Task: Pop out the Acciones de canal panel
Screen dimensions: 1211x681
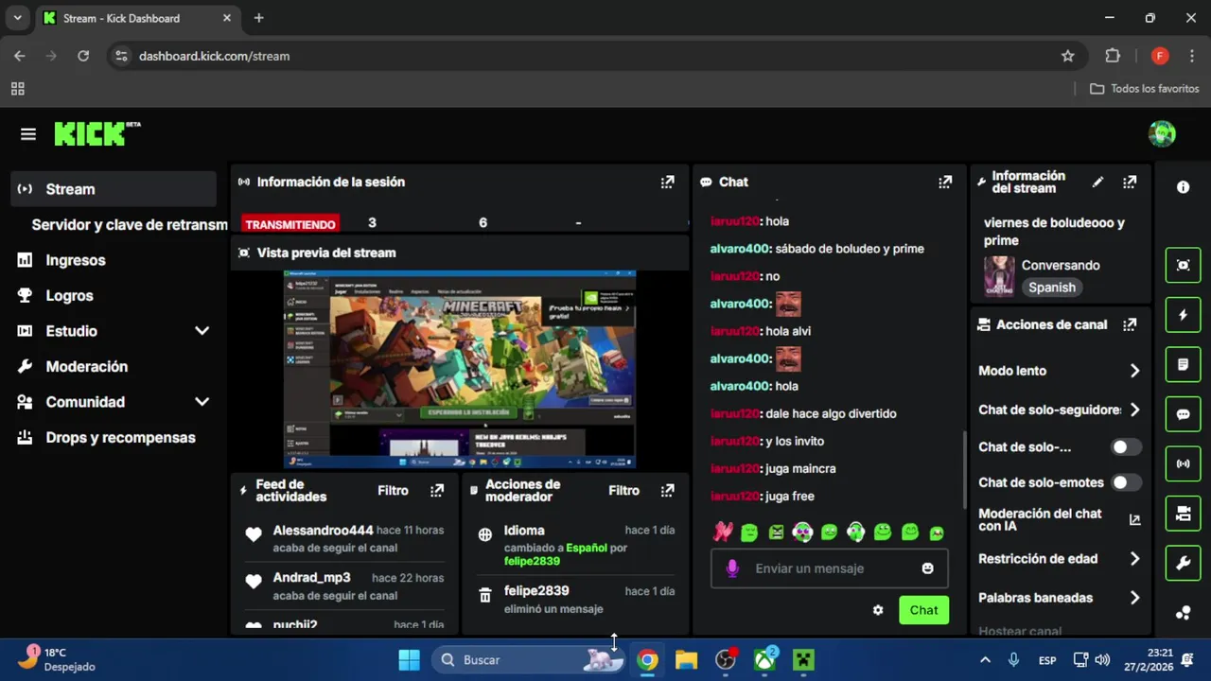Action: click(x=1130, y=324)
